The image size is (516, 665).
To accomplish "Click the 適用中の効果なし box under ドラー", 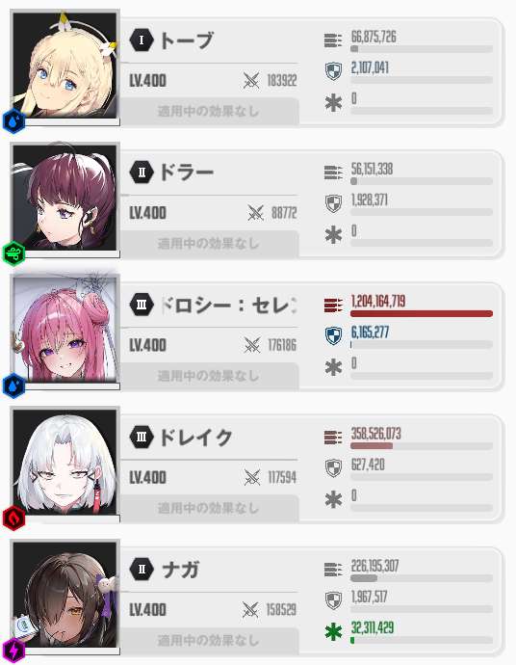I will point(209,244).
